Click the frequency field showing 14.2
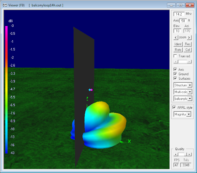This screenshot has height=173, width=197. (x=179, y=14)
